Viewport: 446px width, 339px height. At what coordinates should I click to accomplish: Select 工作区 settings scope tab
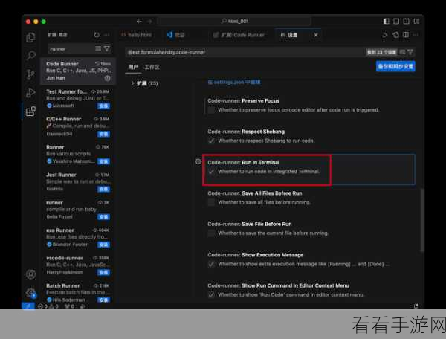(152, 68)
